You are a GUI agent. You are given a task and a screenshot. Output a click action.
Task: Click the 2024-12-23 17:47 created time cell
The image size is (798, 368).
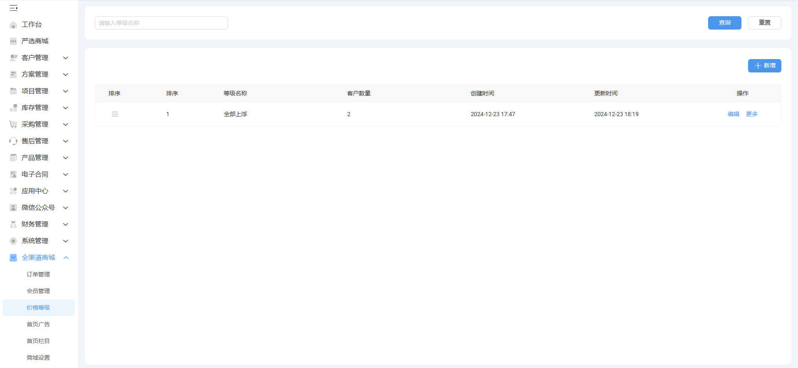tap(493, 114)
